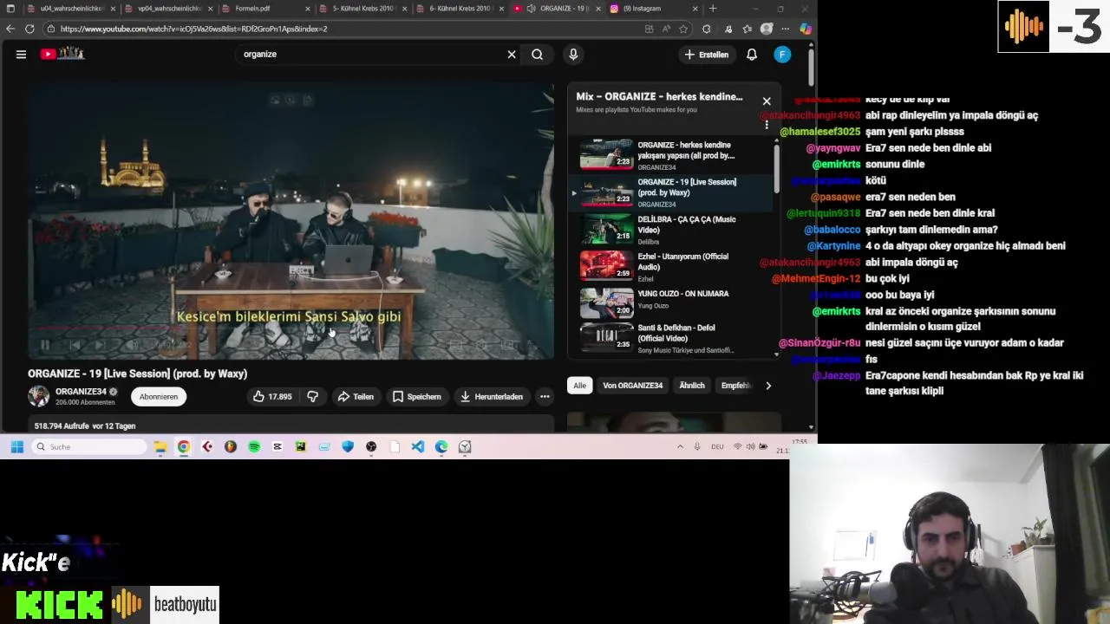Switch to the Instagram tab
The width and height of the screenshot is (1110, 624).
click(654, 9)
